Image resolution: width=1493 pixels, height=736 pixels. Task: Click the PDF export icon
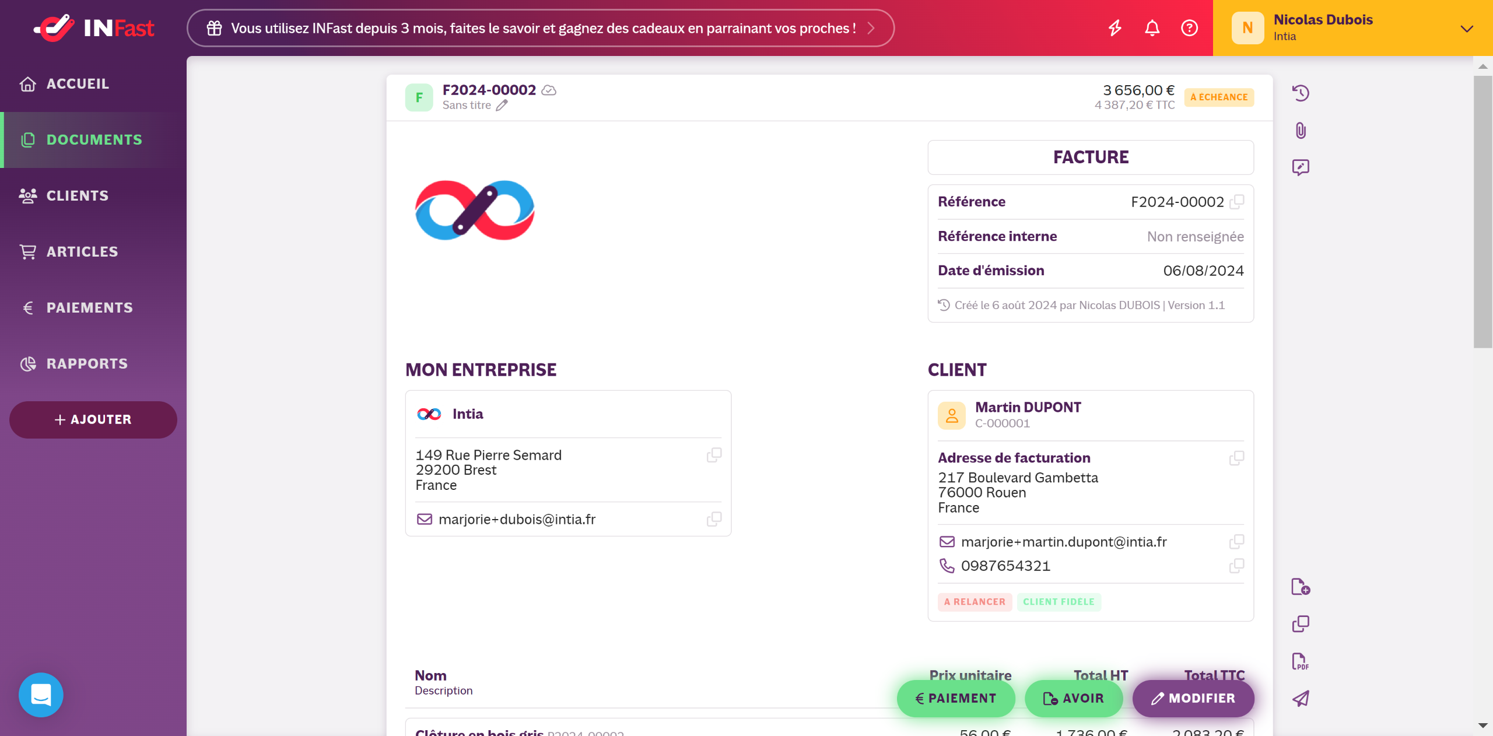coord(1301,661)
